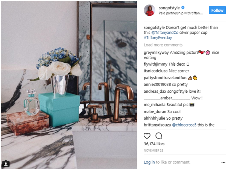The height and width of the screenshot is (170, 228).
Task: Click the main post photo
Action: (x=69, y=85)
